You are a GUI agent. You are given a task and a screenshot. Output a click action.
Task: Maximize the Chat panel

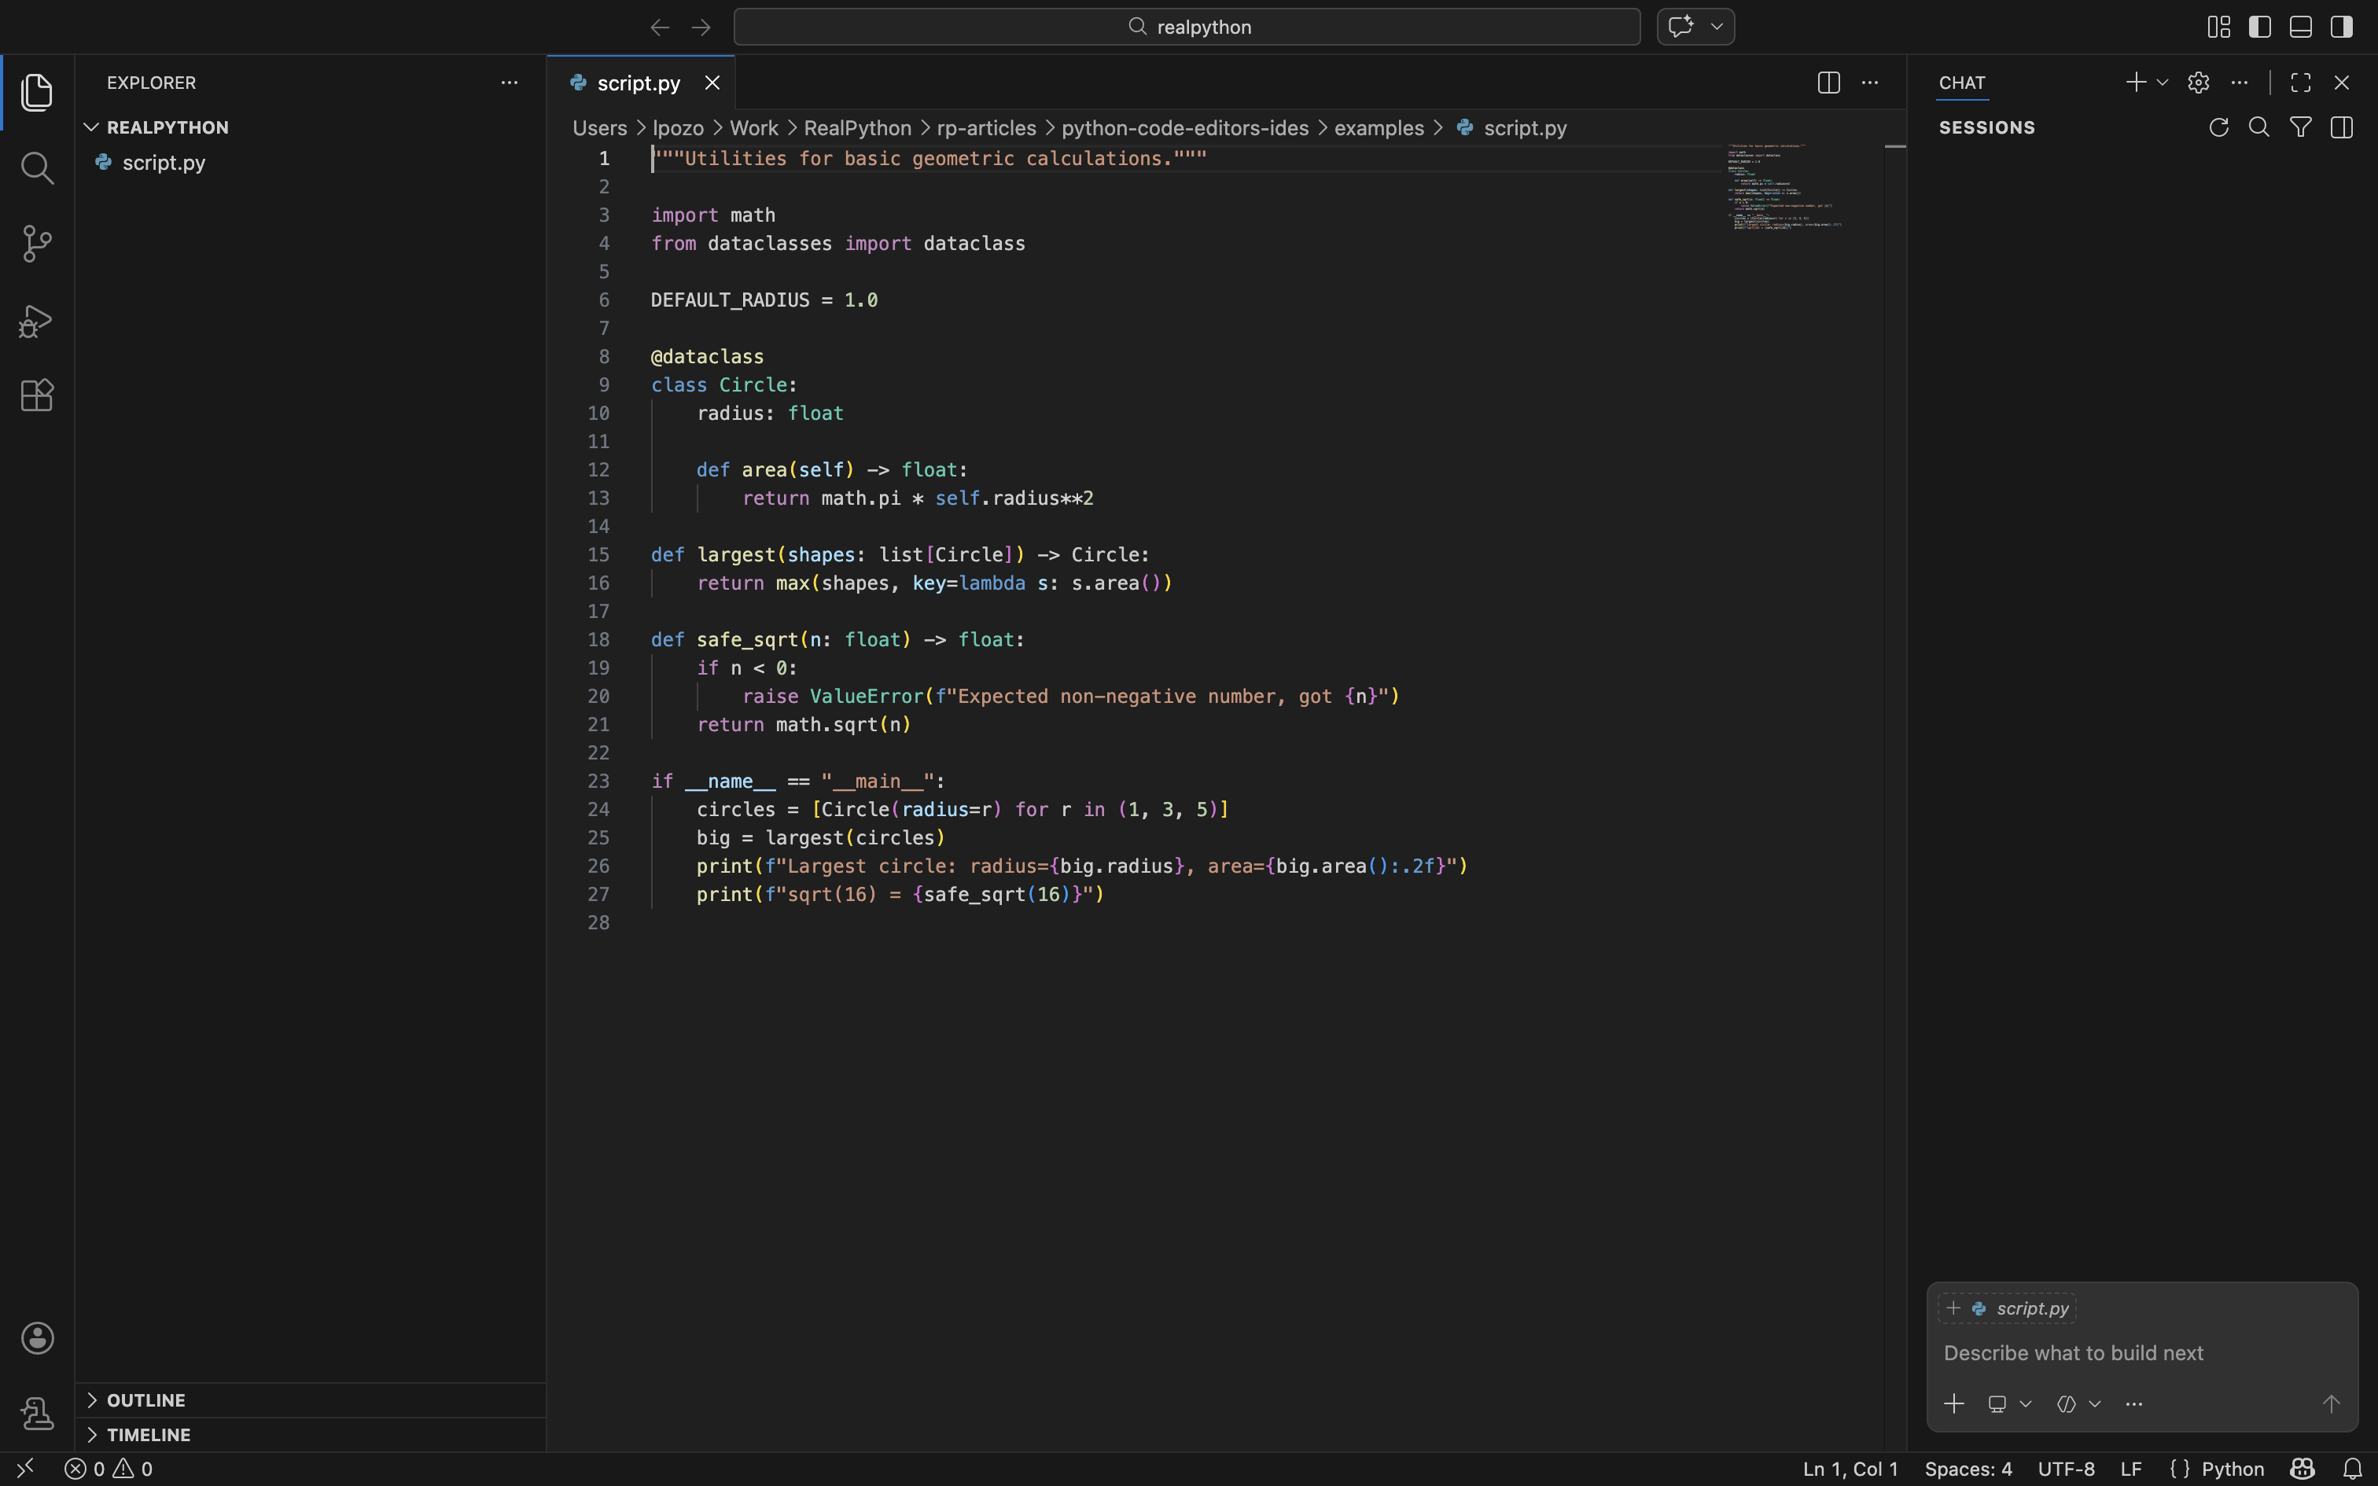2300,83
